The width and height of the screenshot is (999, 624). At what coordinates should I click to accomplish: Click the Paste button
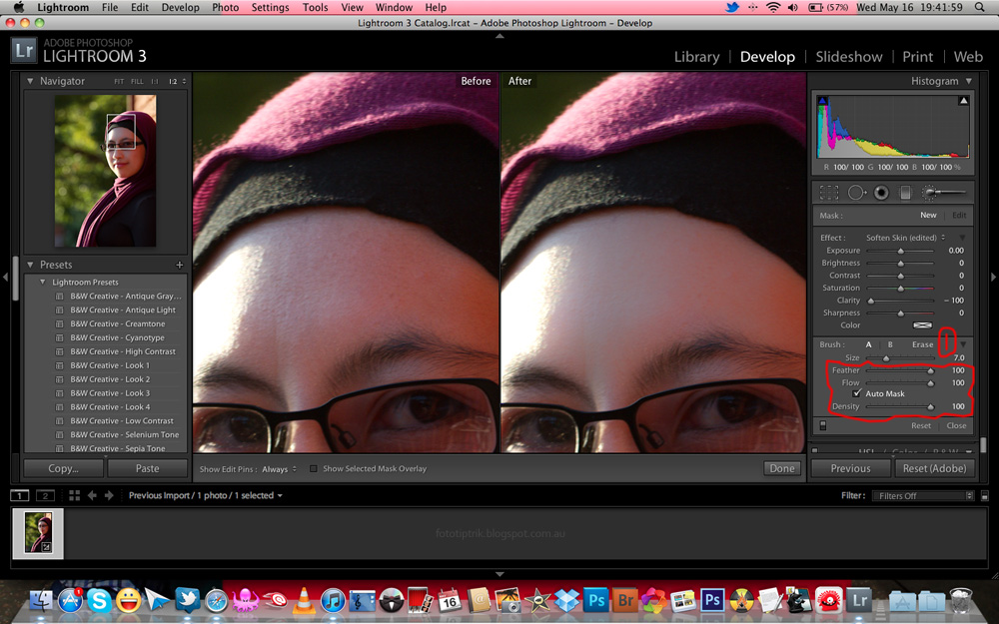[x=147, y=468]
